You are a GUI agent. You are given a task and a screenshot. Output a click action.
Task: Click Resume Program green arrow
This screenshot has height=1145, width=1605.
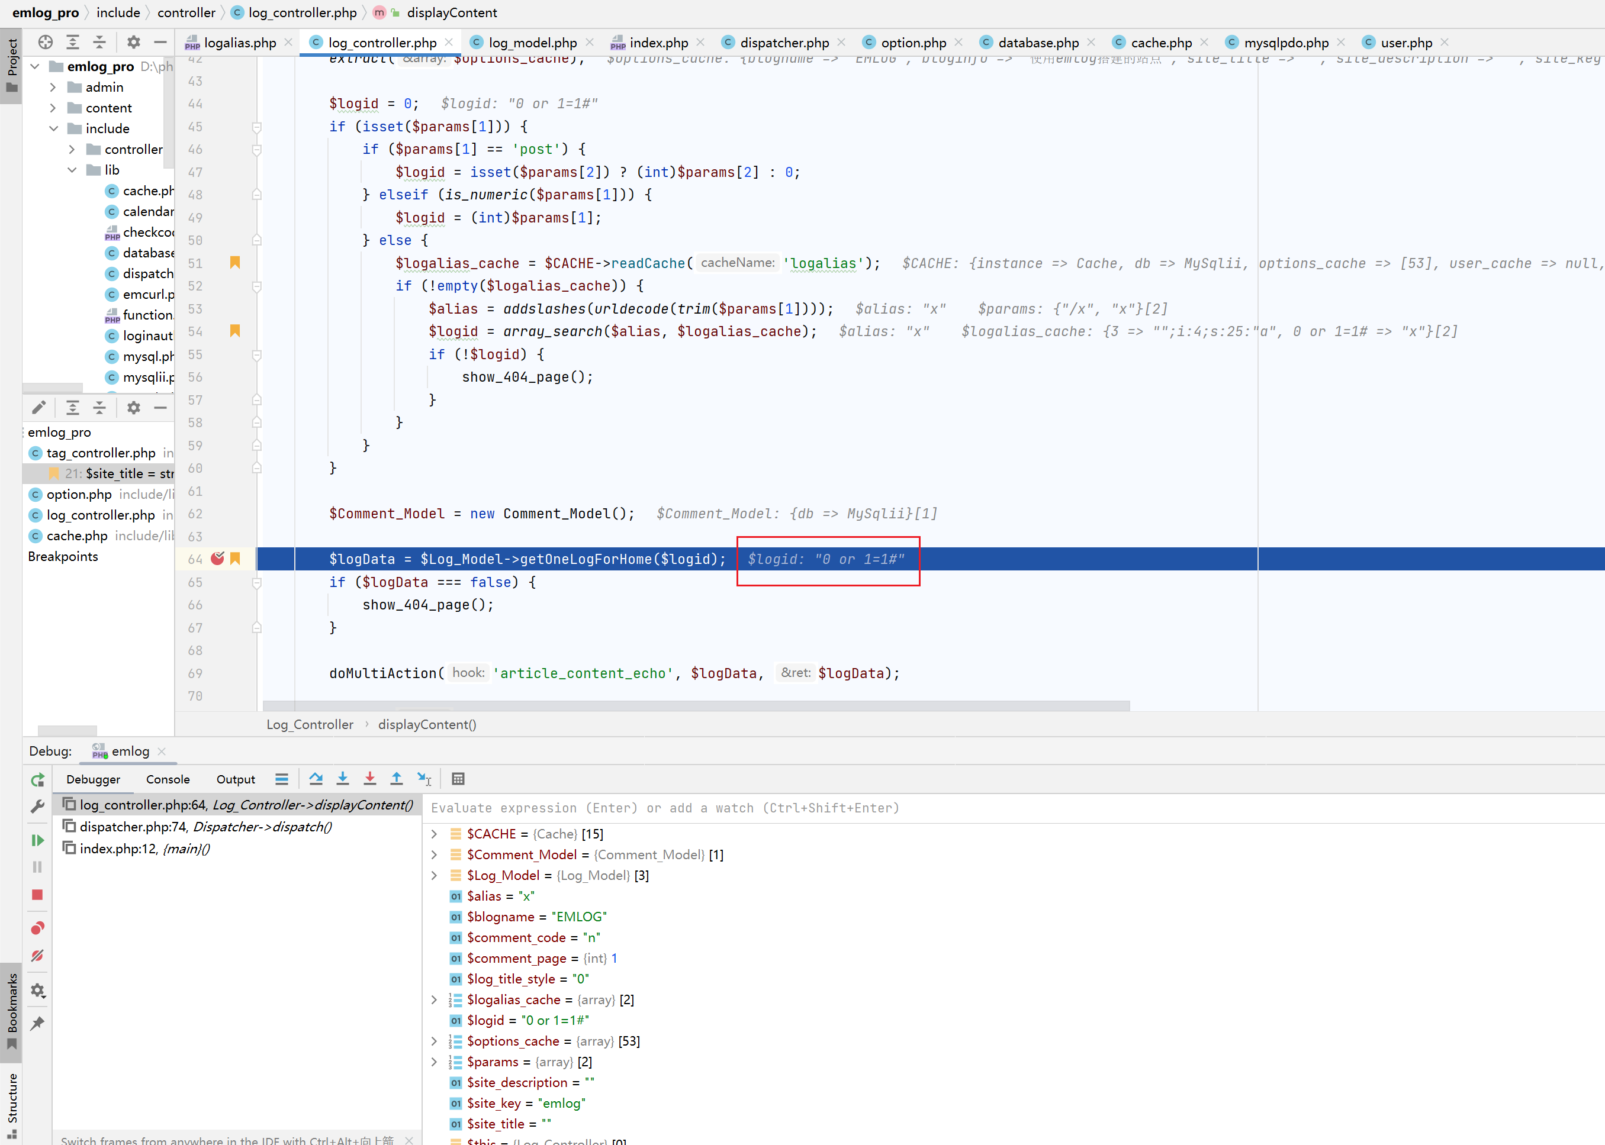coord(37,840)
